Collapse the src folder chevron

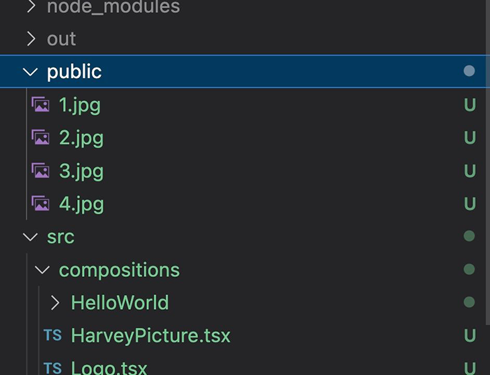pos(30,237)
